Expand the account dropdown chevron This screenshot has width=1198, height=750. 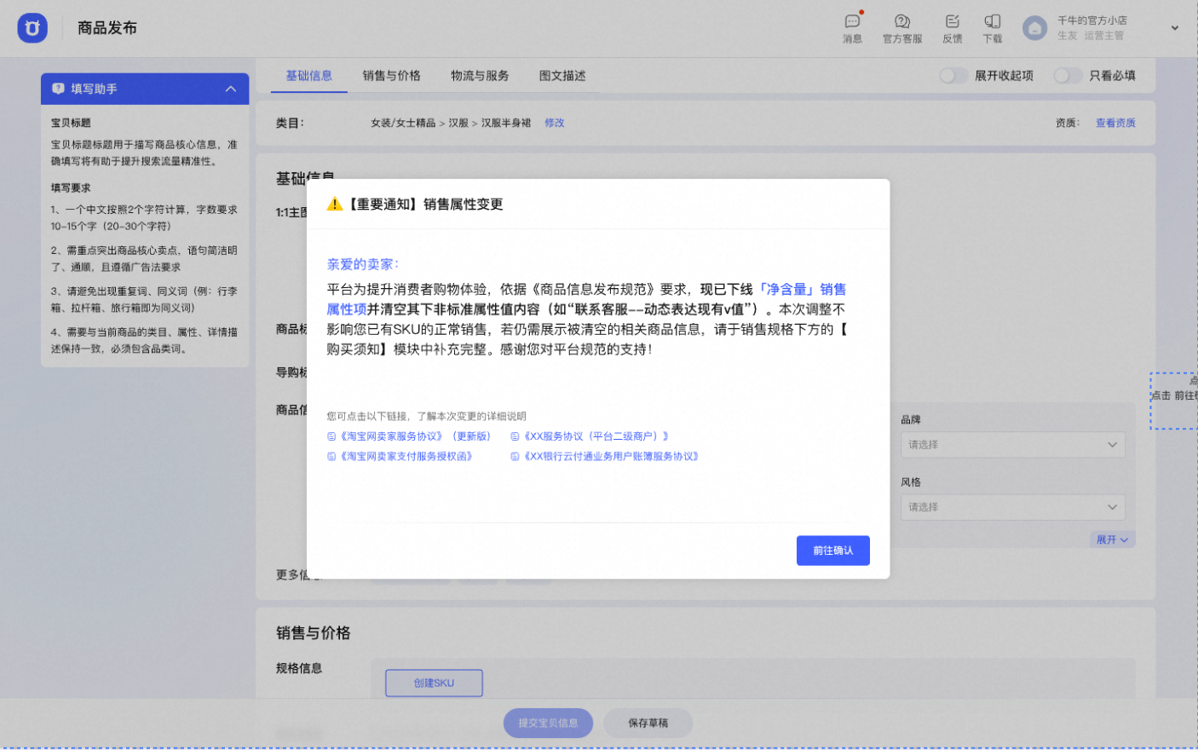click(1175, 28)
